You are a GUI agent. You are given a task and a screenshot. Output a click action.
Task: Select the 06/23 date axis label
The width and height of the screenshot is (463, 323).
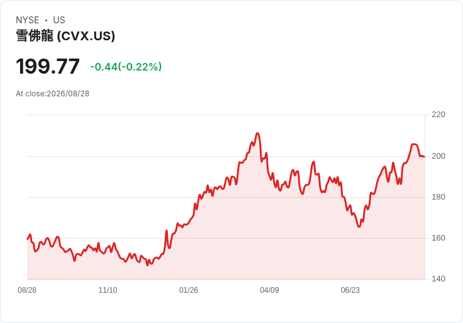coord(350,290)
